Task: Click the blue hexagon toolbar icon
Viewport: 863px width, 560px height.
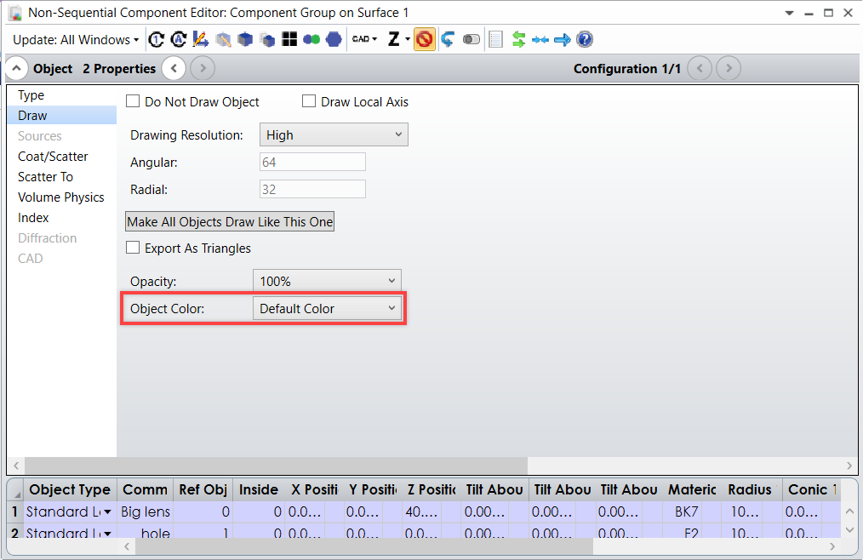Action: (x=334, y=39)
